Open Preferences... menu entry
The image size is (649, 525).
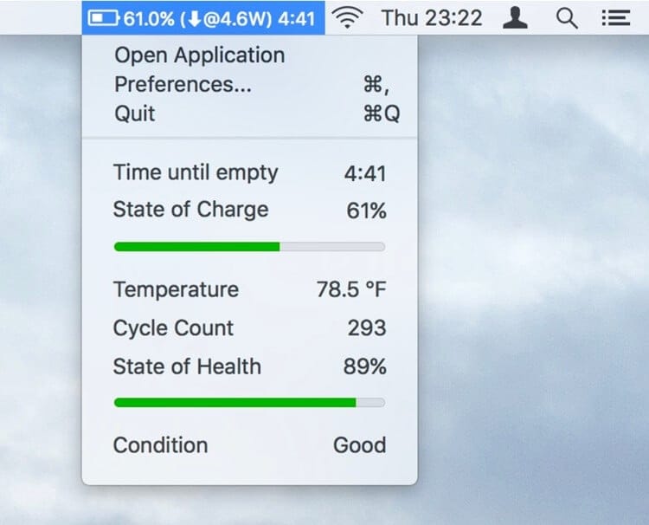pyautogui.click(x=183, y=84)
